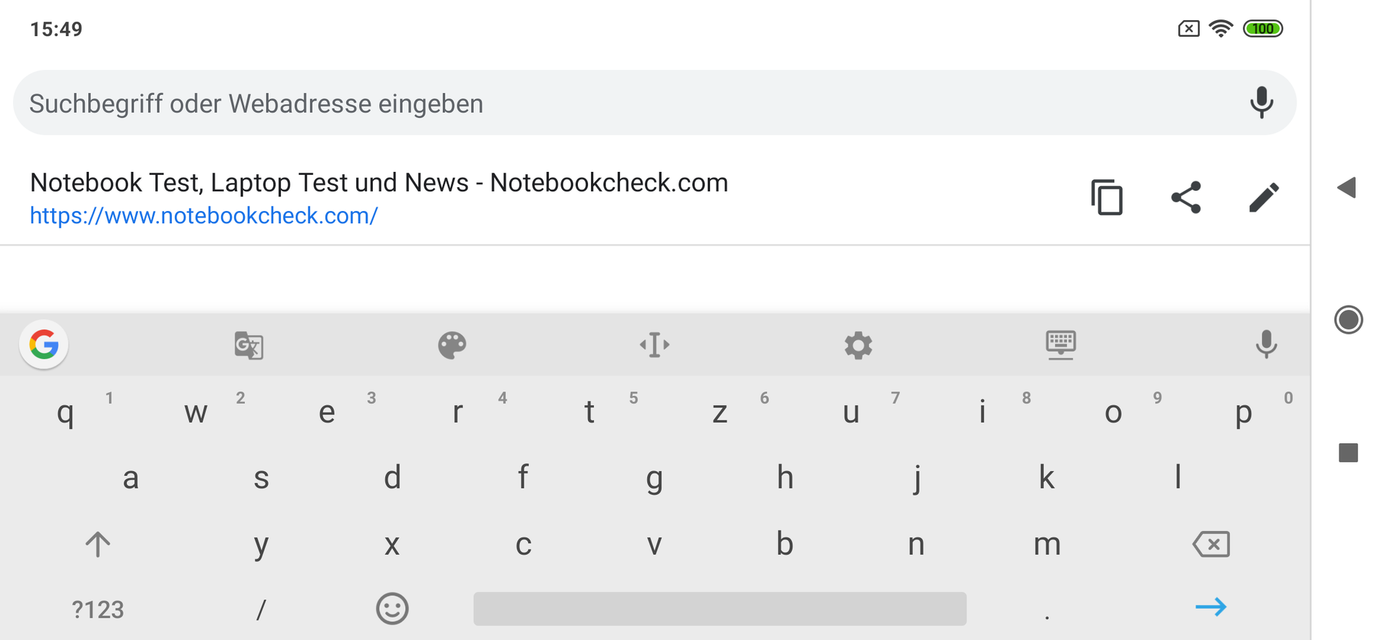Open the https://www.notebookcheck.com/ link
Image resolution: width=1387 pixels, height=640 pixels.
[x=204, y=215]
